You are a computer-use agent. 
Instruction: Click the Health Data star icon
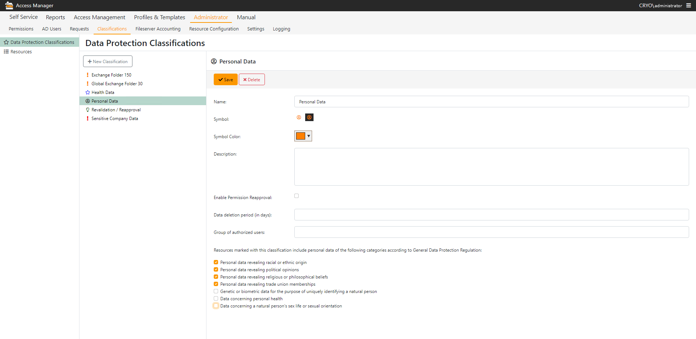(x=87, y=92)
